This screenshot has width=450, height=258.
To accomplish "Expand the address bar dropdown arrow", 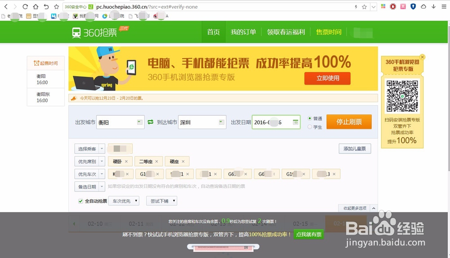I will pyautogui.click(x=373, y=7).
